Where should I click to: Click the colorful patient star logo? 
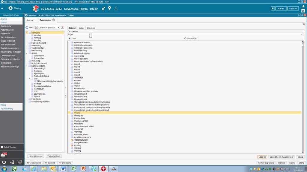[x=36, y=8]
